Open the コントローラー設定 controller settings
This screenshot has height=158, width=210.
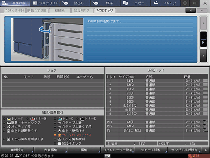(117, 150)
